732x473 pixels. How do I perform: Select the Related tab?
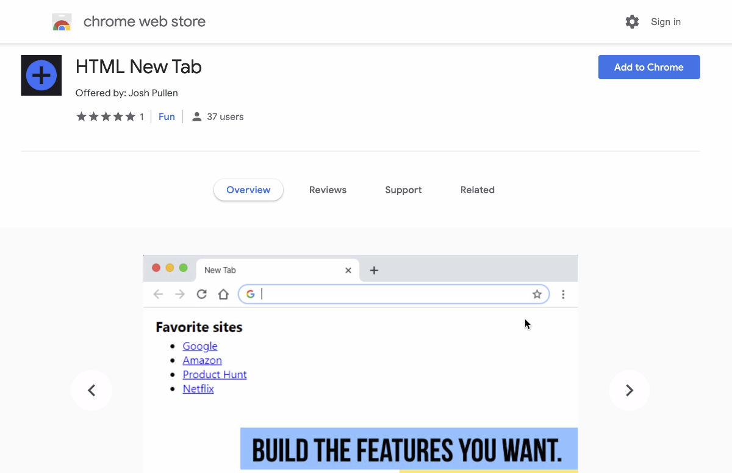[477, 190]
